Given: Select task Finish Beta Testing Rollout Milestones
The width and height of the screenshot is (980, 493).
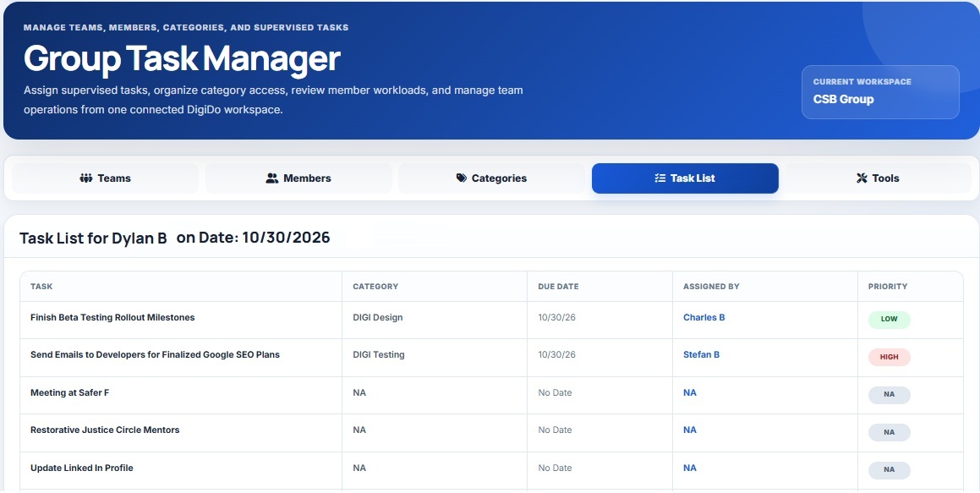Looking at the screenshot, I should coord(112,317).
